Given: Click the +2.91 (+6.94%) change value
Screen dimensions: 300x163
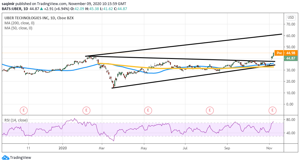Looking at the screenshot, I should (57, 9).
